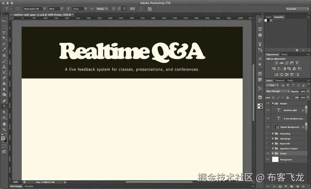Hide the Footer group
This screenshot has height=189, width=311.
tap(267, 153)
